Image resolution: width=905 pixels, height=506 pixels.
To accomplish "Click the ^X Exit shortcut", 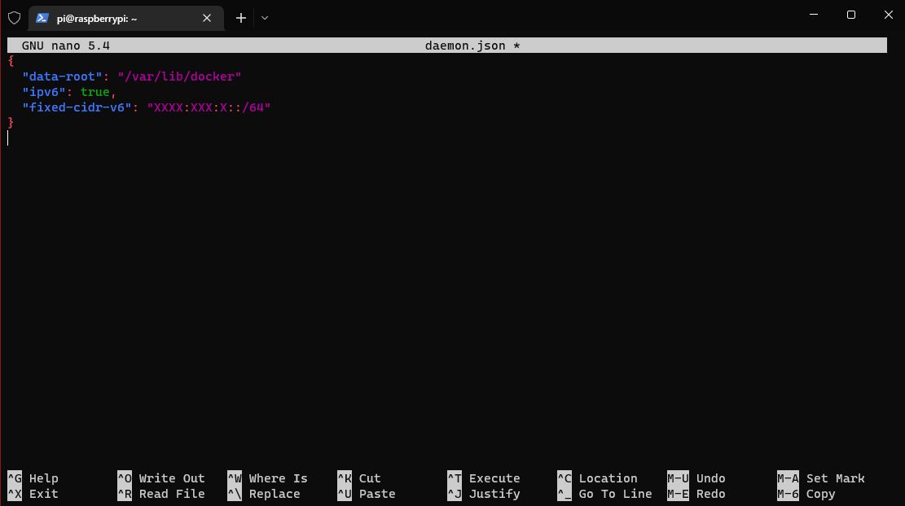I will (33, 494).
